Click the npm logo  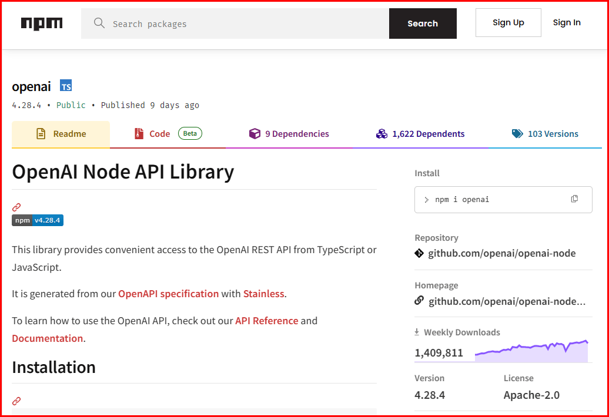click(x=42, y=23)
